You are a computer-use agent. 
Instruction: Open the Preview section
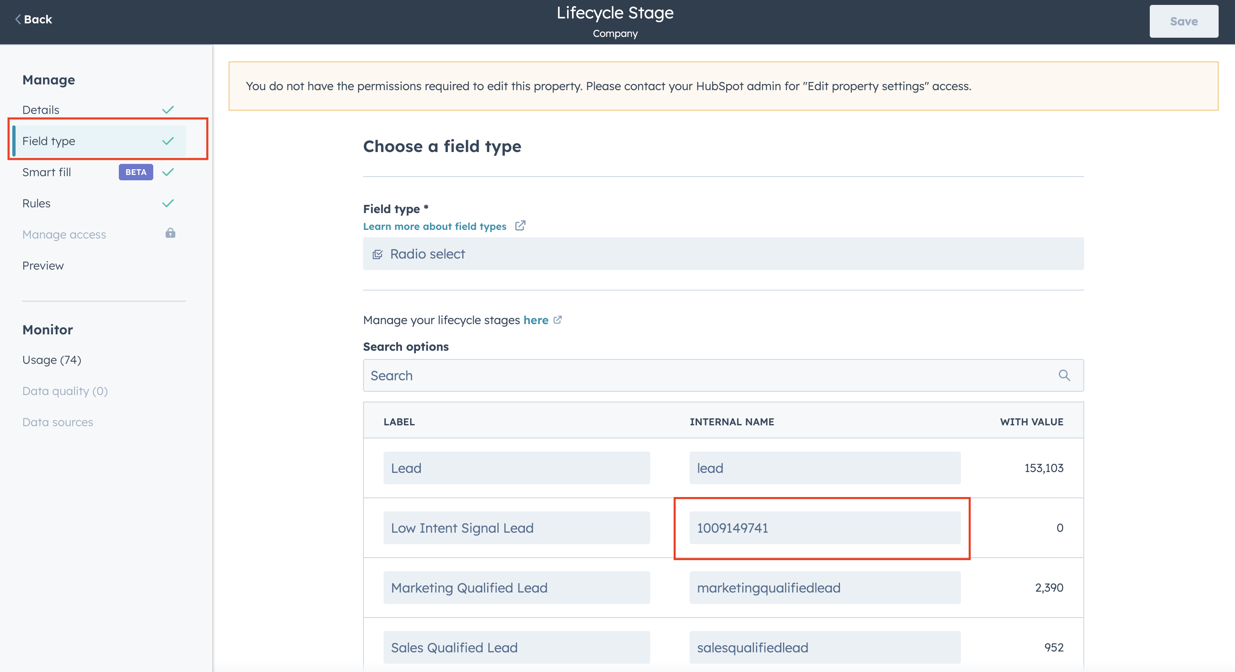[x=43, y=266]
